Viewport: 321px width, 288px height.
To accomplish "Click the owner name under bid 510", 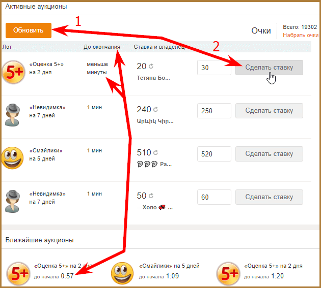I will (x=154, y=164).
